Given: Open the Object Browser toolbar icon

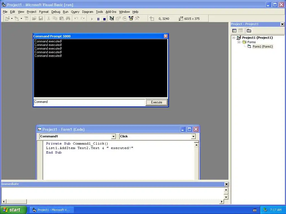Looking at the screenshot, I should (131, 18).
